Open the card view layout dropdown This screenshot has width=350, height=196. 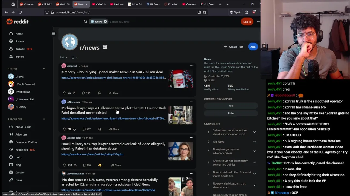coord(75,57)
